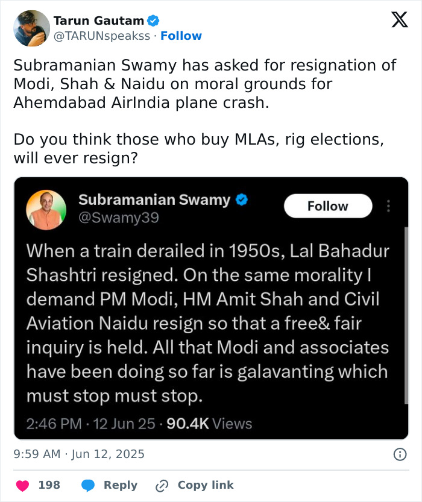
Task: Open Tarun Gautam's profile picture
Action: click(31, 28)
